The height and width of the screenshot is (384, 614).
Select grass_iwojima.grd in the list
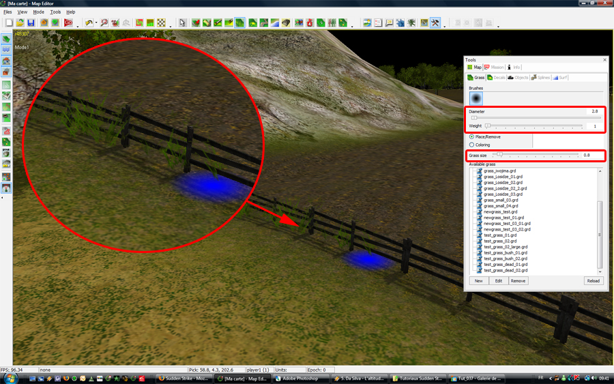pyautogui.click(x=499, y=171)
